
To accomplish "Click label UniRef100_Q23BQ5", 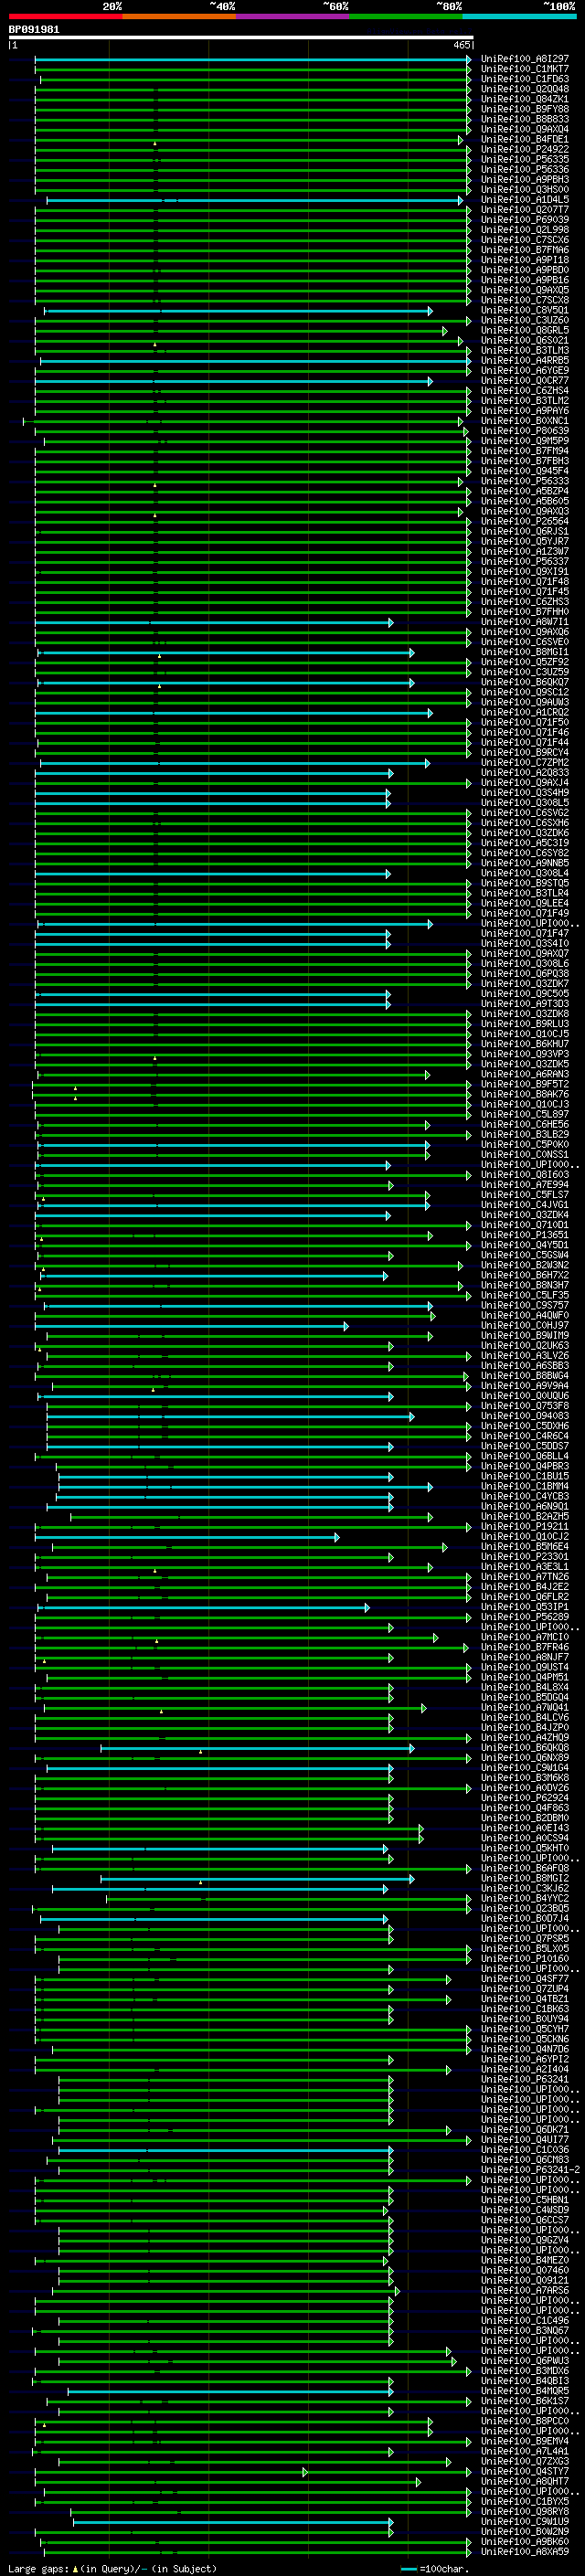I will (524, 1908).
